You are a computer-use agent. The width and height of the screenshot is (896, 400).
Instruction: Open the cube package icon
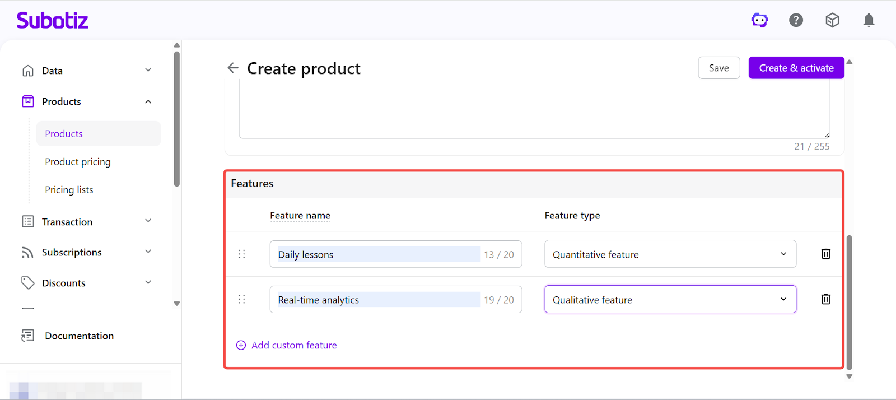click(x=832, y=21)
